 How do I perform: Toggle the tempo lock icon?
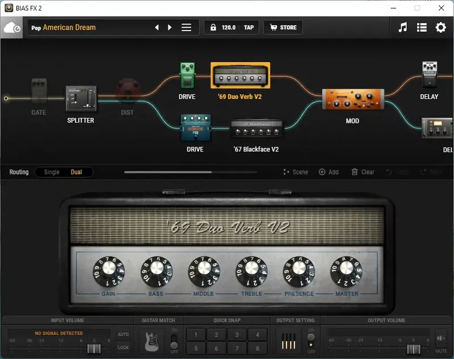pos(213,27)
